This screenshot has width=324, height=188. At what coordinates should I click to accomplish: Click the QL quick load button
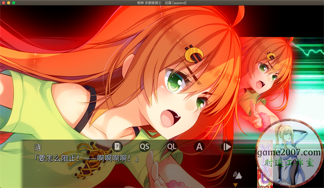point(172,147)
